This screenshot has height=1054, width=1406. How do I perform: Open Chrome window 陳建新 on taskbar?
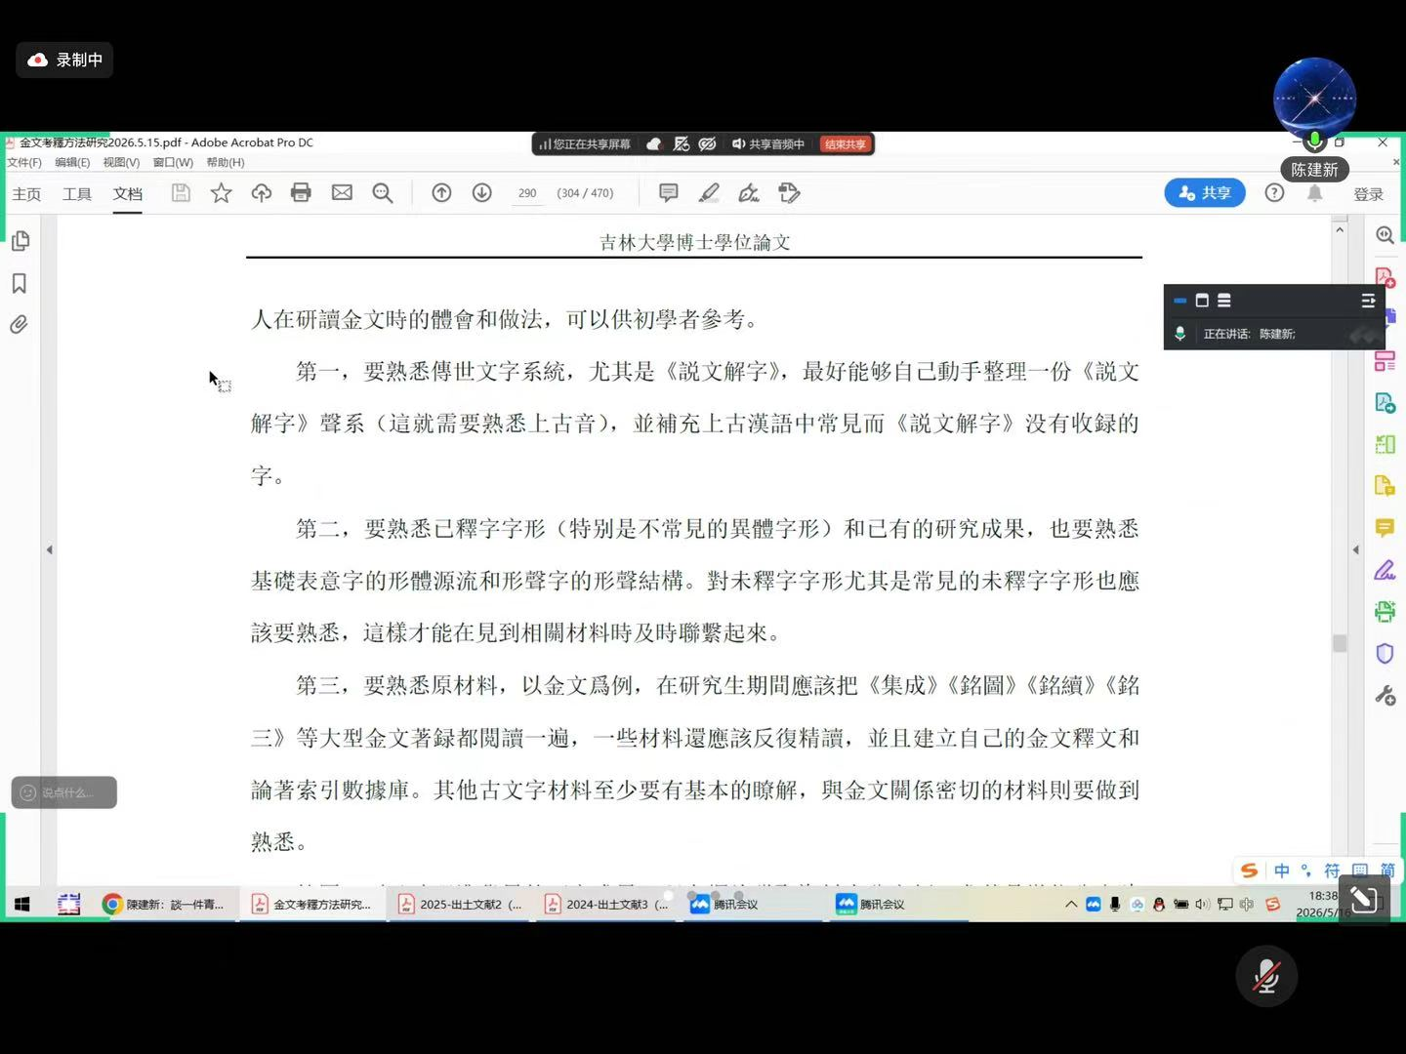tap(165, 905)
